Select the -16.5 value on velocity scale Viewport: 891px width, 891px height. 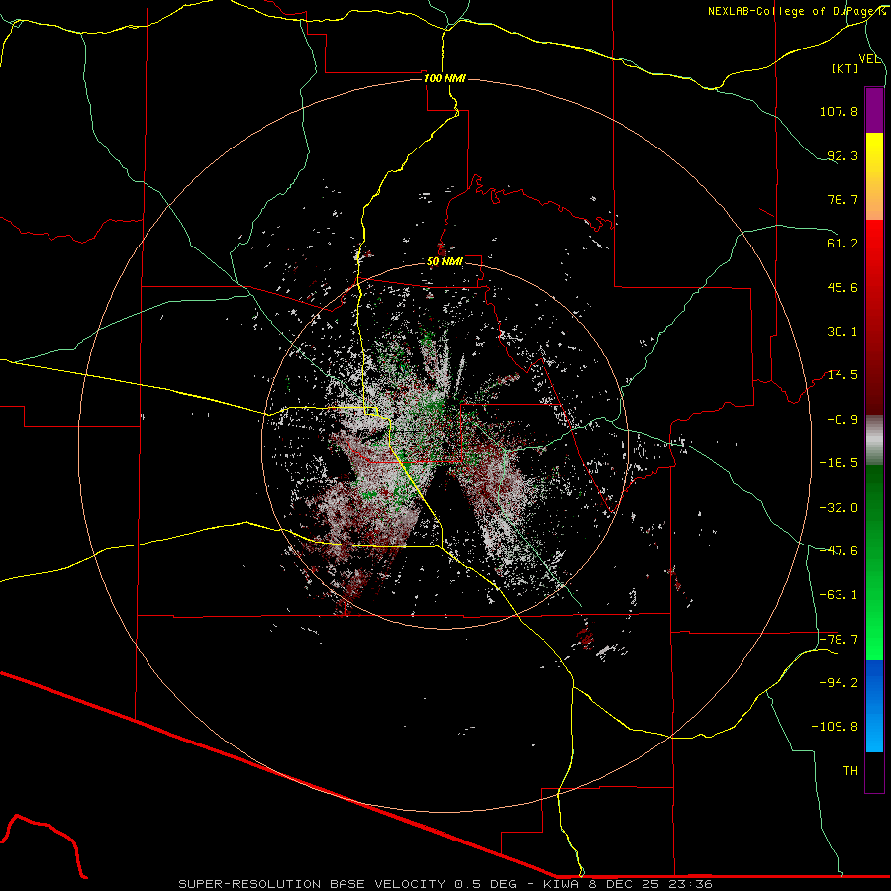coord(839,463)
